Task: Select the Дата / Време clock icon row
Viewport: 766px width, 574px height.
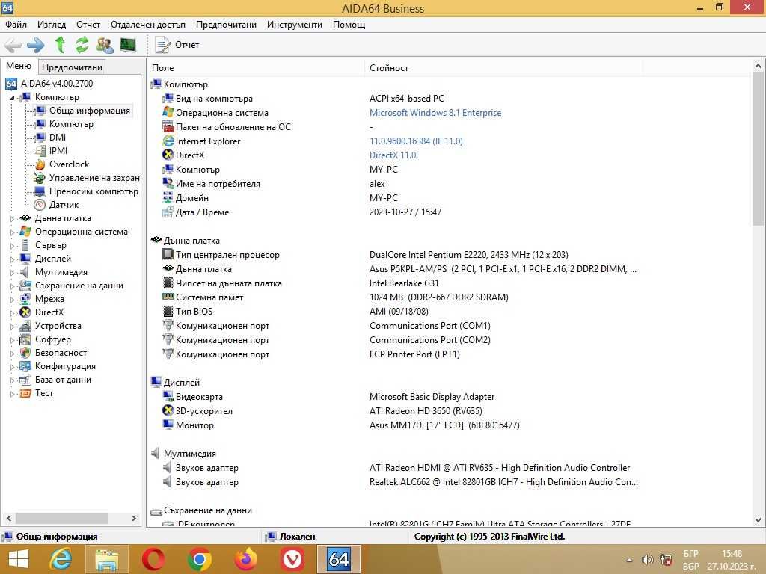Action: point(168,212)
